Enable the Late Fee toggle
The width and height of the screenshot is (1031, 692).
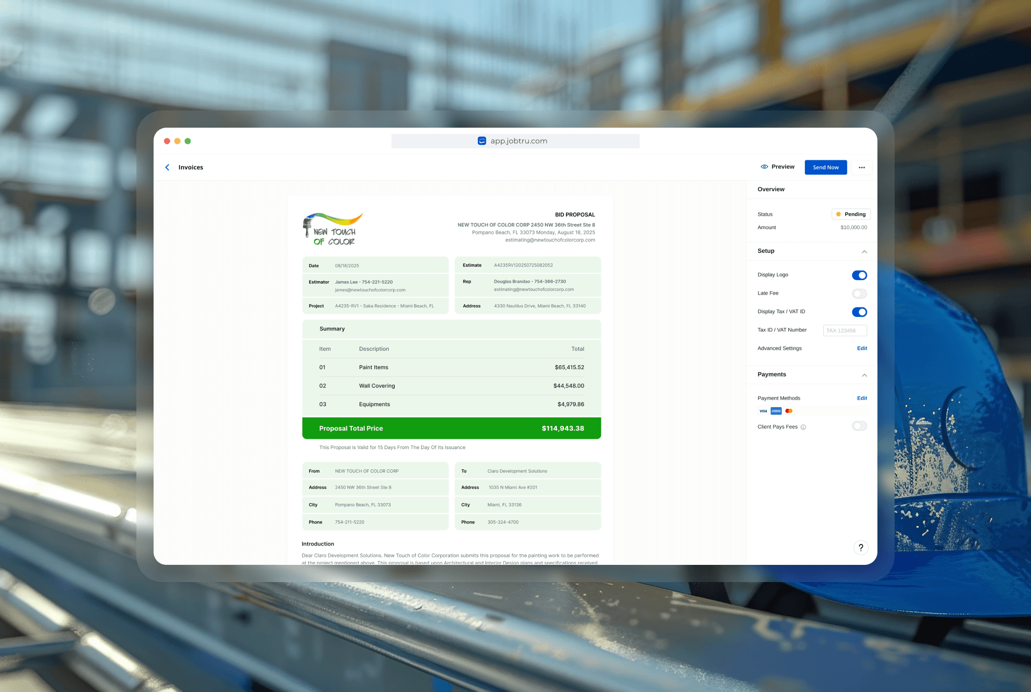tap(859, 293)
